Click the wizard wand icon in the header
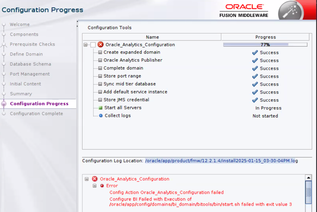This screenshot has width=317, height=212. (290, 10)
